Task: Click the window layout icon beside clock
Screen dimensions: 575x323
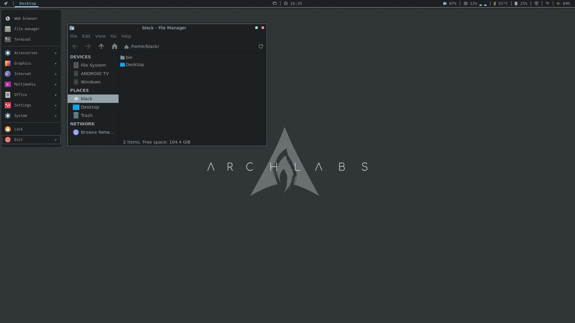Action: pos(275,4)
